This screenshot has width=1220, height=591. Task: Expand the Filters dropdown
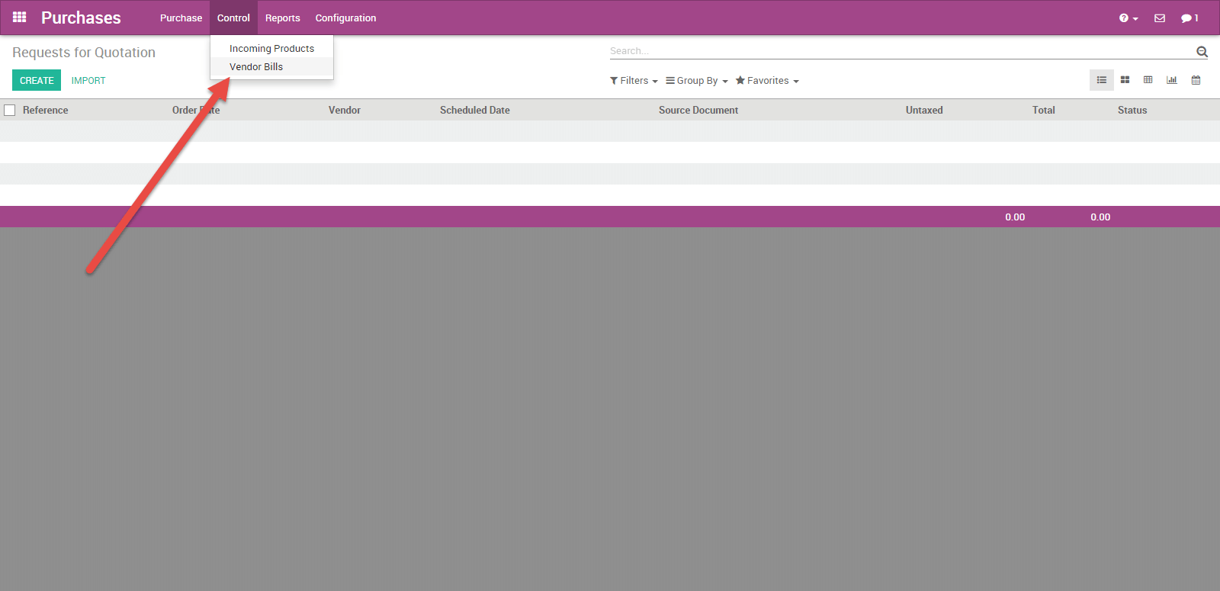(634, 81)
